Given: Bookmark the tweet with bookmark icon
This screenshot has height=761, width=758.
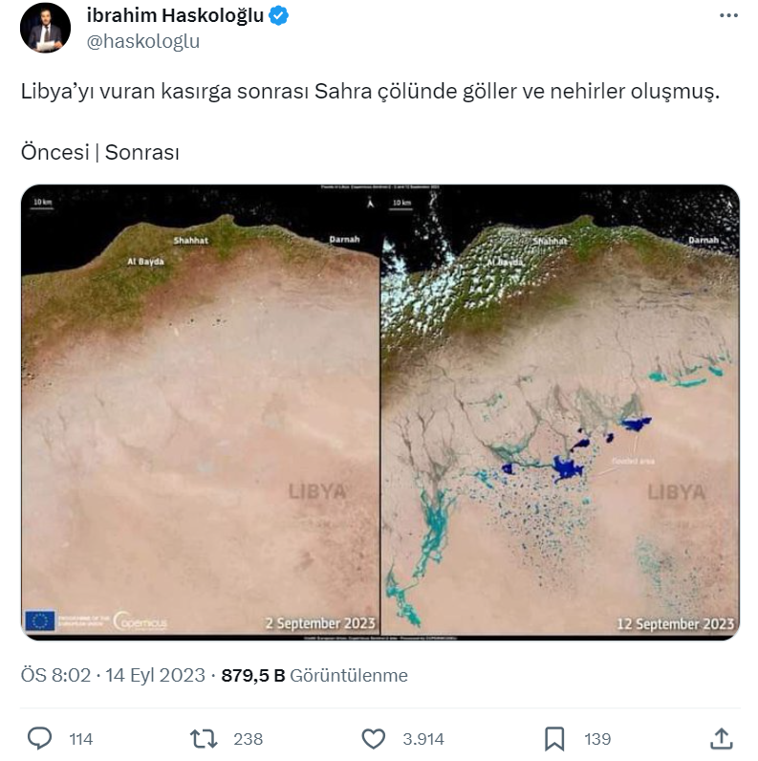Looking at the screenshot, I should pyautogui.click(x=554, y=739).
